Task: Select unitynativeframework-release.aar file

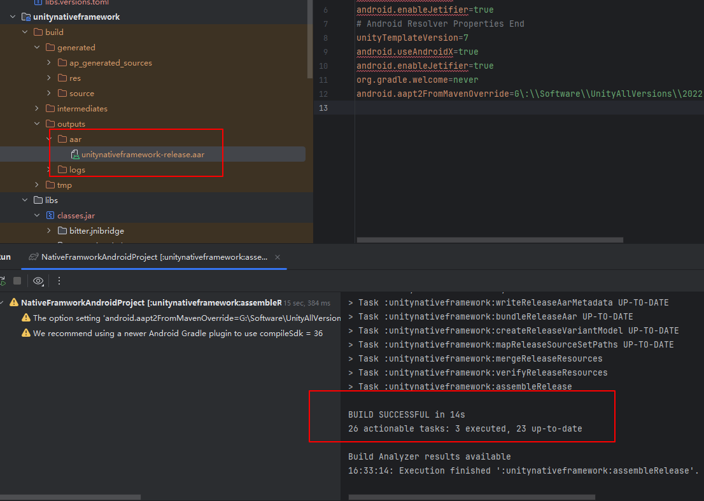Action: point(143,155)
